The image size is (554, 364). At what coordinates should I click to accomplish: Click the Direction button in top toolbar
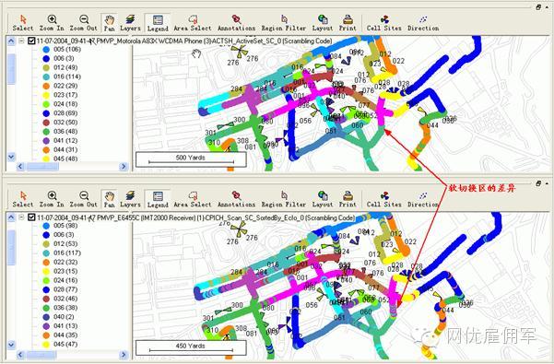[423, 23]
